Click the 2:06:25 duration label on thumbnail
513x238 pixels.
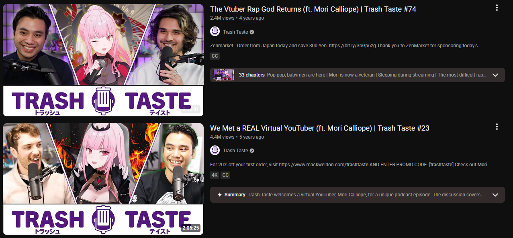point(190,228)
